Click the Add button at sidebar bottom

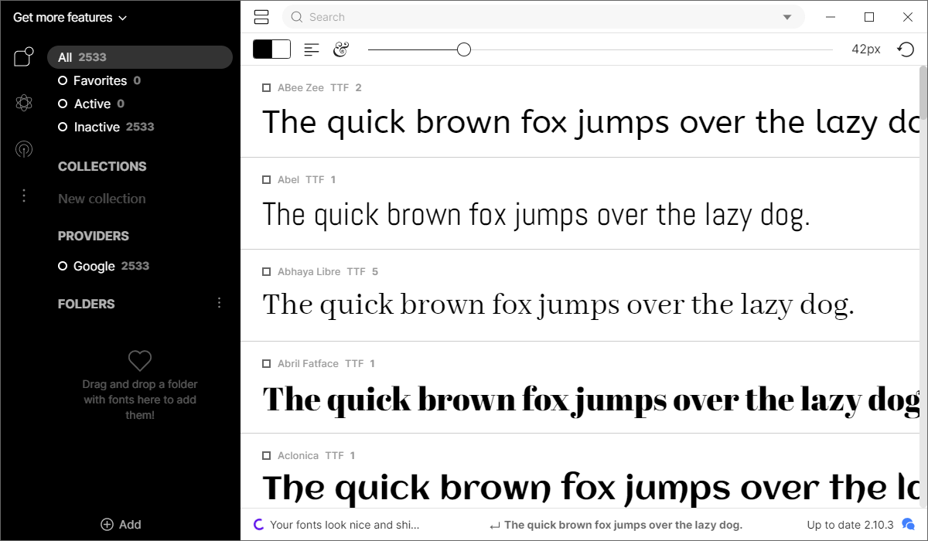(x=121, y=524)
